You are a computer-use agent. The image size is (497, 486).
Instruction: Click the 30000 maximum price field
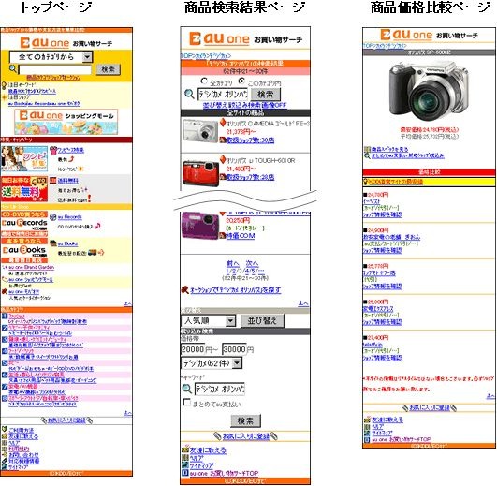pos(234,349)
